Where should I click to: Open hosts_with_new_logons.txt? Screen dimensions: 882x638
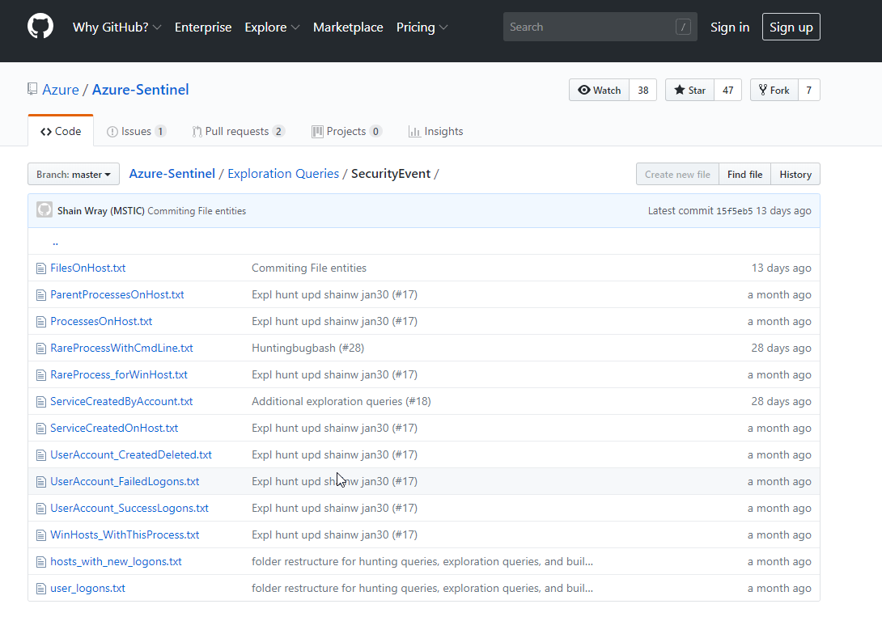(116, 561)
